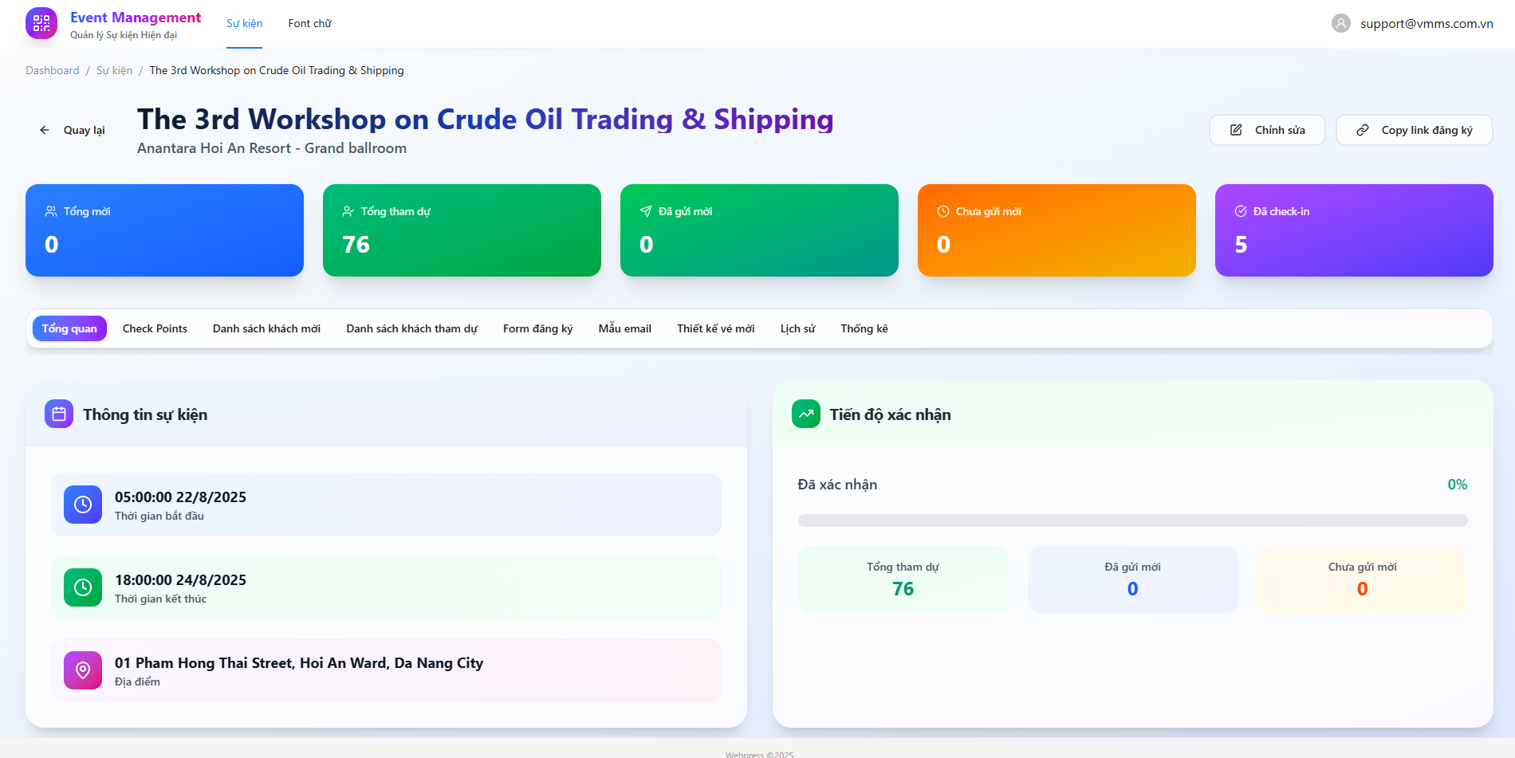Click the back arrow icon

[x=45, y=130]
